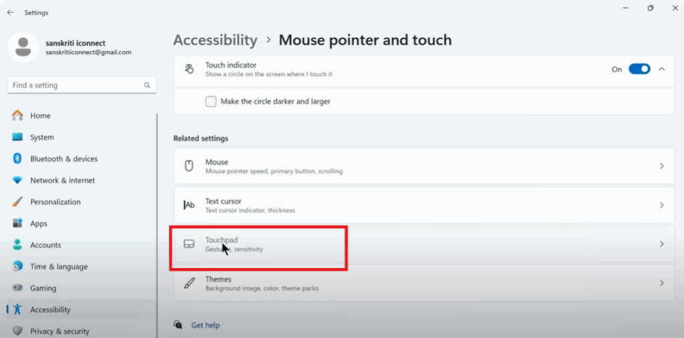Open the Text cursor related setting
Viewport: 684px width, 338px height.
[424, 205]
